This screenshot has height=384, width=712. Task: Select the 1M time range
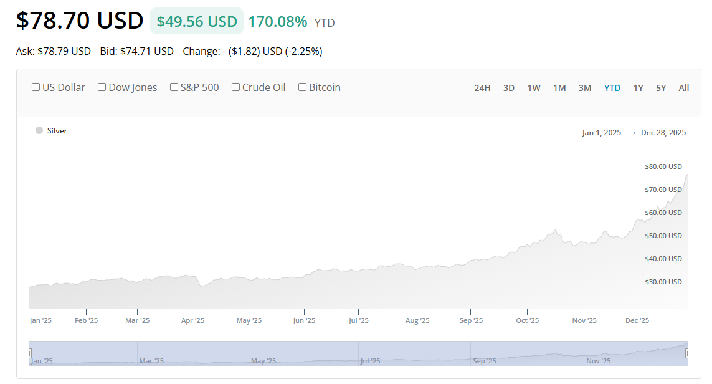click(x=559, y=88)
